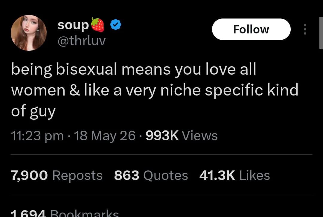This screenshot has width=323, height=217.
Task: Open the soup profile picture
Action: coord(29,33)
